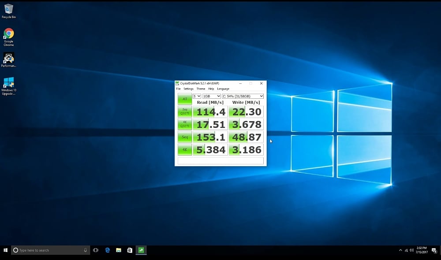Image resolution: width=441 pixels, height=260 pixels.
Task: Open the Windows Start menu
Action: point(5,250)
